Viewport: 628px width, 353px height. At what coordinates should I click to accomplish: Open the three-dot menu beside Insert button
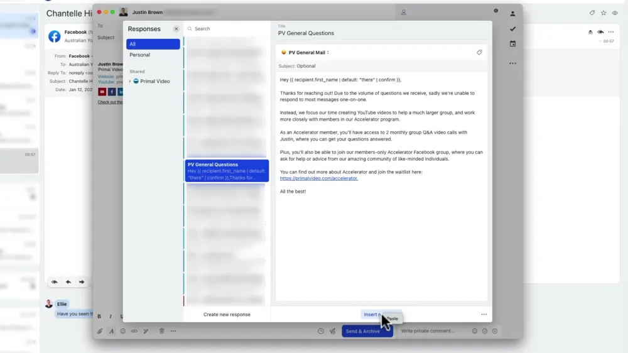click(x=484, y=315)
